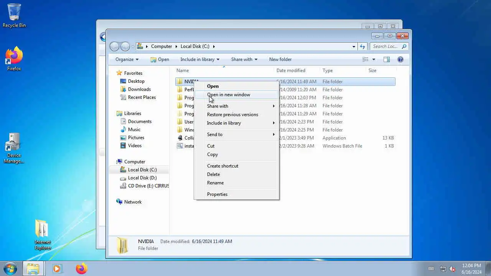Expand the arrow after Local Disk (C:) in the address bar
The image size is (491, 276).
[214, 46]
